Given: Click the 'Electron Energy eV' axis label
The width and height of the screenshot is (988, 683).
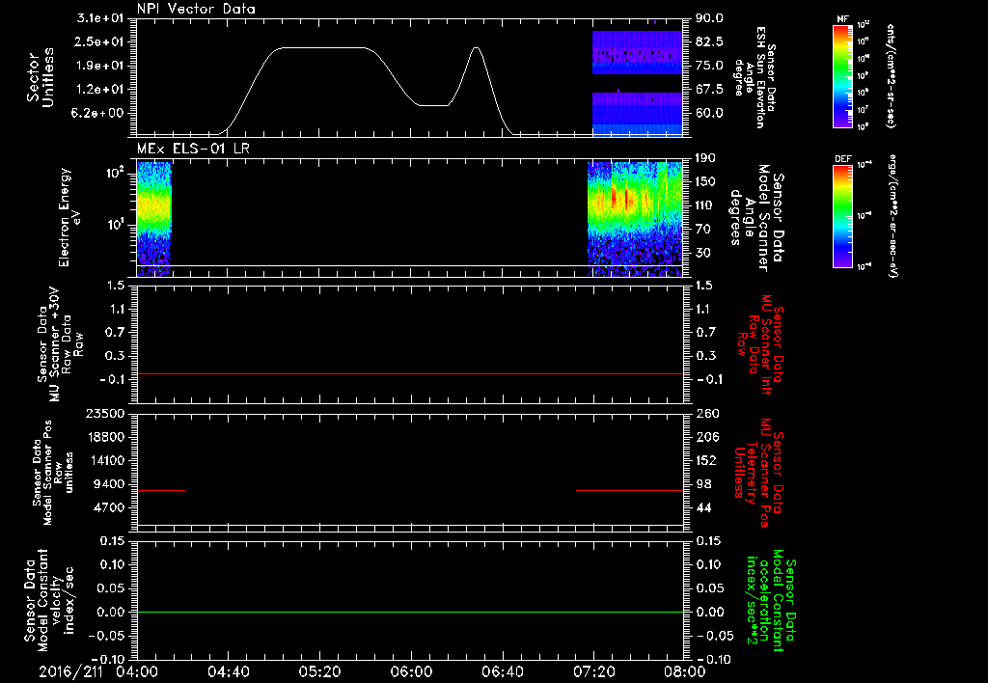Looking at the screenshot, I should (x=69, y=217).
